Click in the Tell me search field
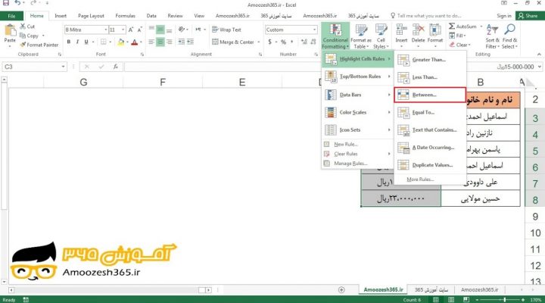This screenshot has height=303, width=545. click(425, 16)
